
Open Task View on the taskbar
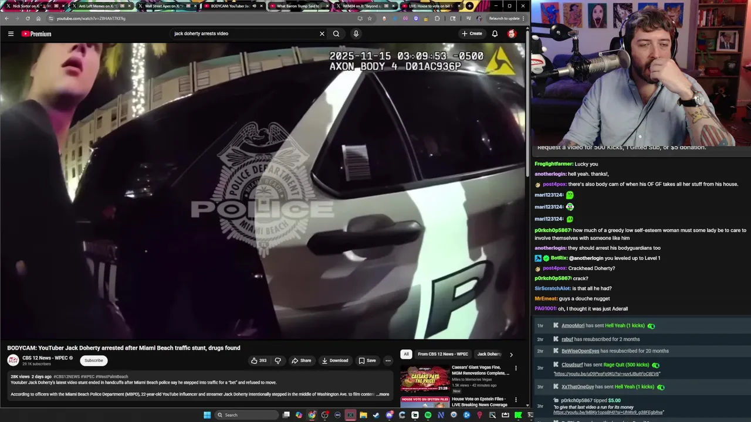[x=286, y=415]
